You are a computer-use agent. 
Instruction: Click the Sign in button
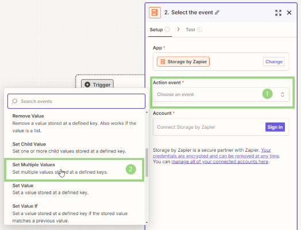coord(275,127)
